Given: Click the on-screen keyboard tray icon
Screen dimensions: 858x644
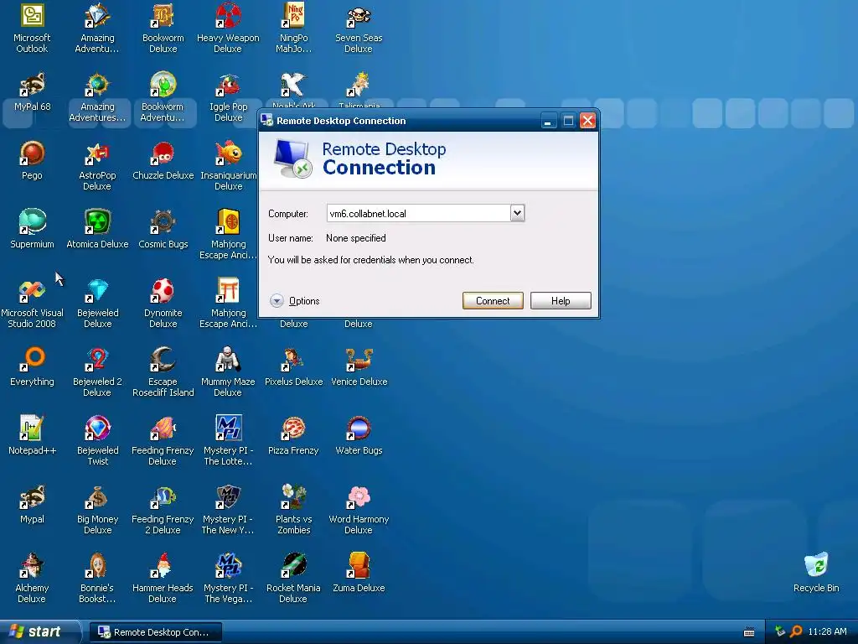Looking at the screenshot, I should [749, 632].
